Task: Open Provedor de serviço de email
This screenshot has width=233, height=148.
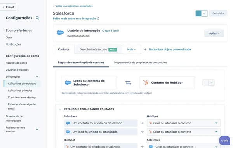Action: click(x=22, y=106)
